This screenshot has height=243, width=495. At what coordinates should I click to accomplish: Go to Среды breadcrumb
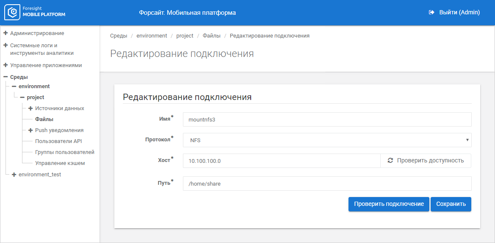(119, 36)
